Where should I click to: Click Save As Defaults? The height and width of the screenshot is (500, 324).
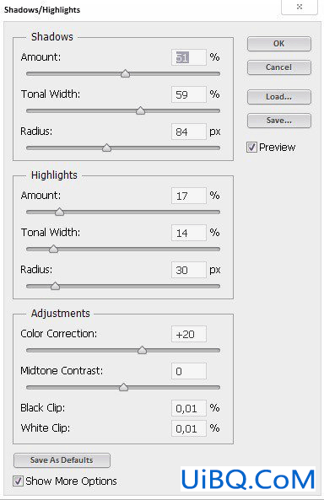62,460
